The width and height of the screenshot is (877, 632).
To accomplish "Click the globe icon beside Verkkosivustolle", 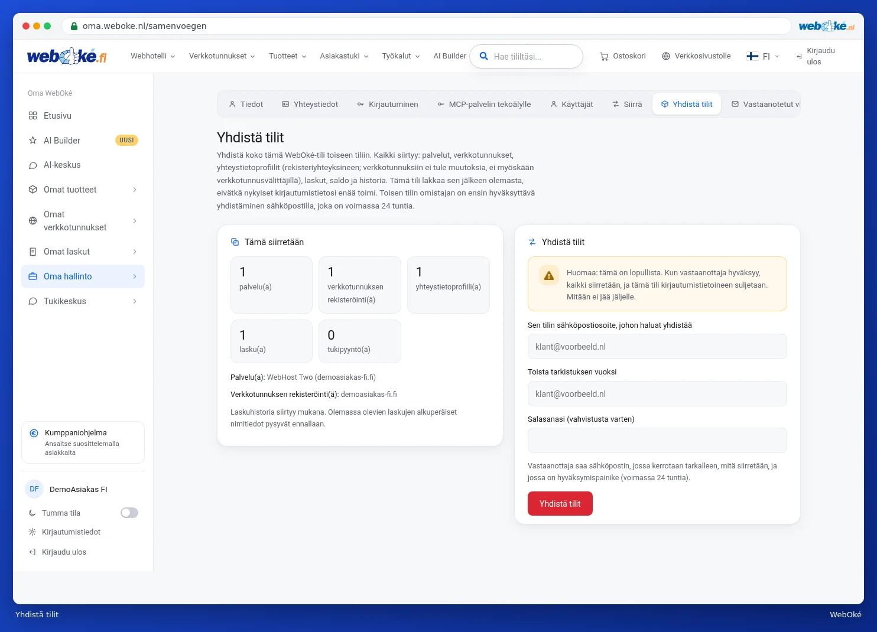I will (x=666, y=56).
